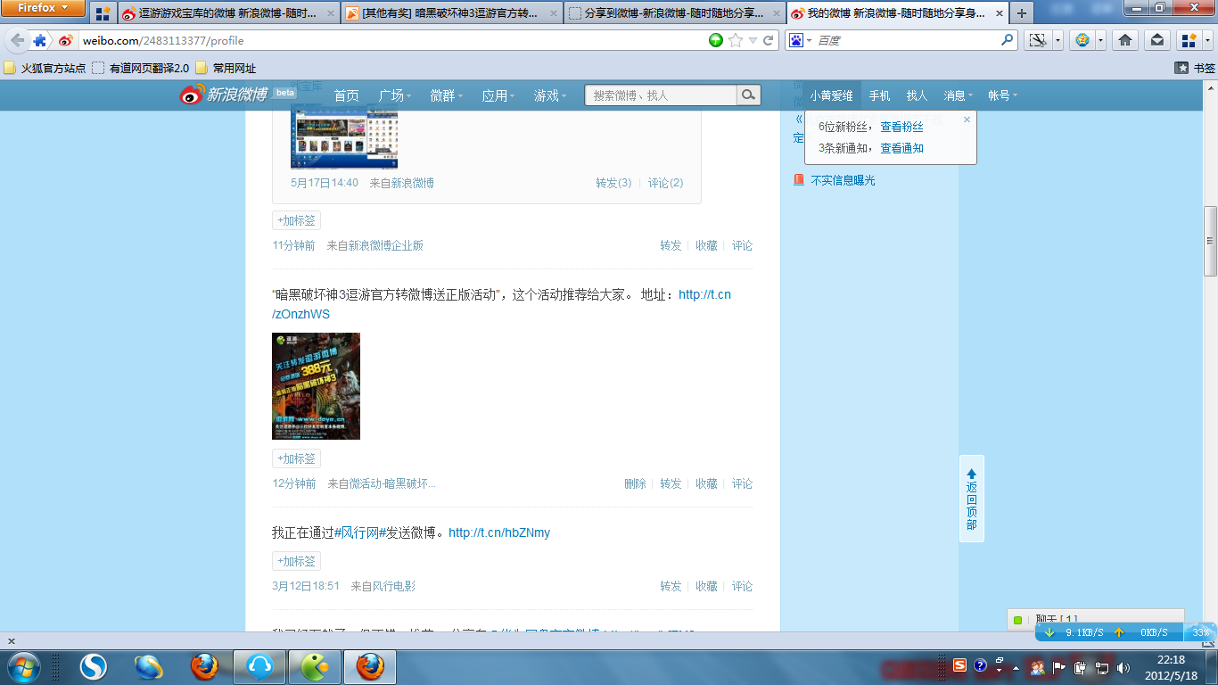Viewport: 1218px width, 685px height.
Task: Open the 手机 navigation item
Action: [879, 95]
